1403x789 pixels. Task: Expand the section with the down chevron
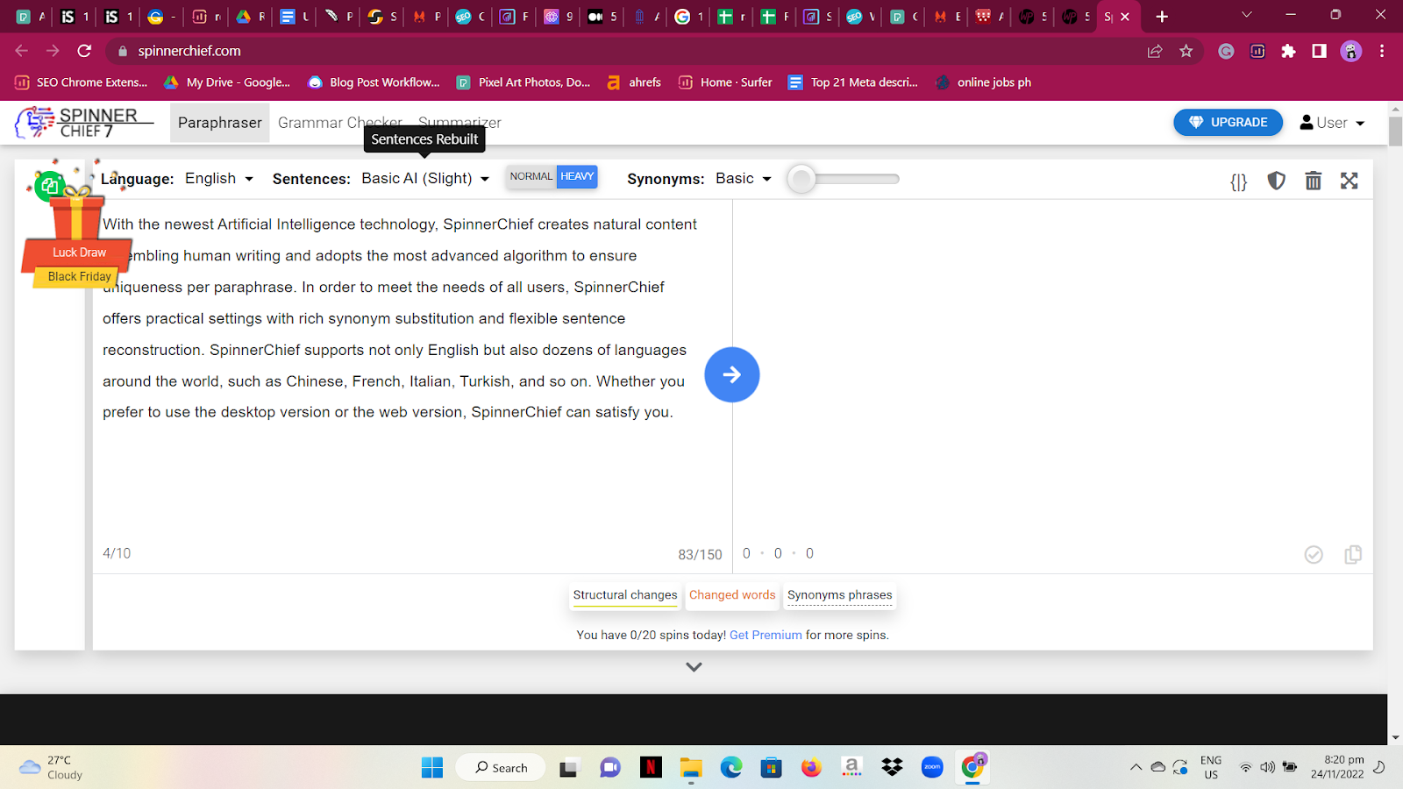click(694, 667)
